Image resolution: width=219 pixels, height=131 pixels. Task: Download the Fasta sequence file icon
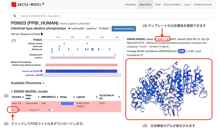(42, 34)
